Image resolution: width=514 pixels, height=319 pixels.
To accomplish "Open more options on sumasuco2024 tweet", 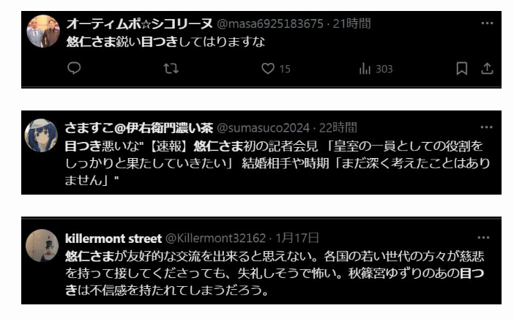I will [486, 127].
